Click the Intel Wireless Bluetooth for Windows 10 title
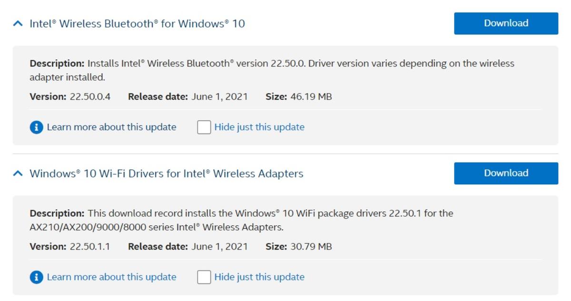The height and width of the screenshot is (301, 571). [x=137, y=23]
